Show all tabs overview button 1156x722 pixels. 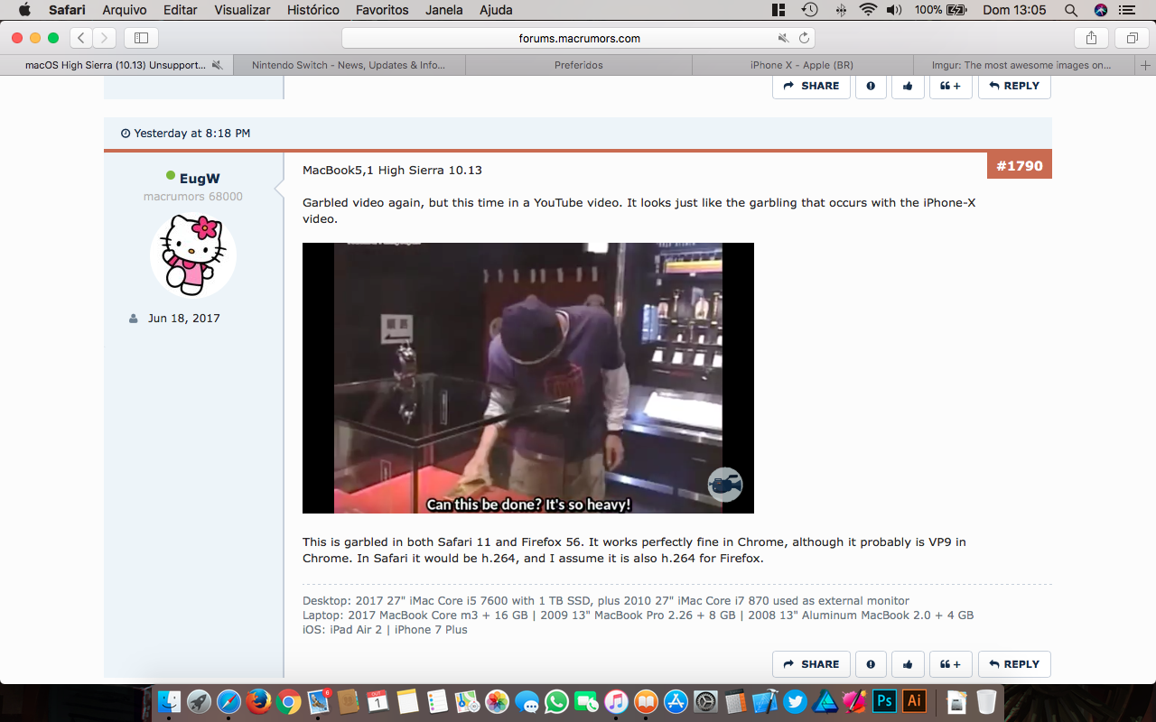pyautogui.click(x=1131, y=38)
